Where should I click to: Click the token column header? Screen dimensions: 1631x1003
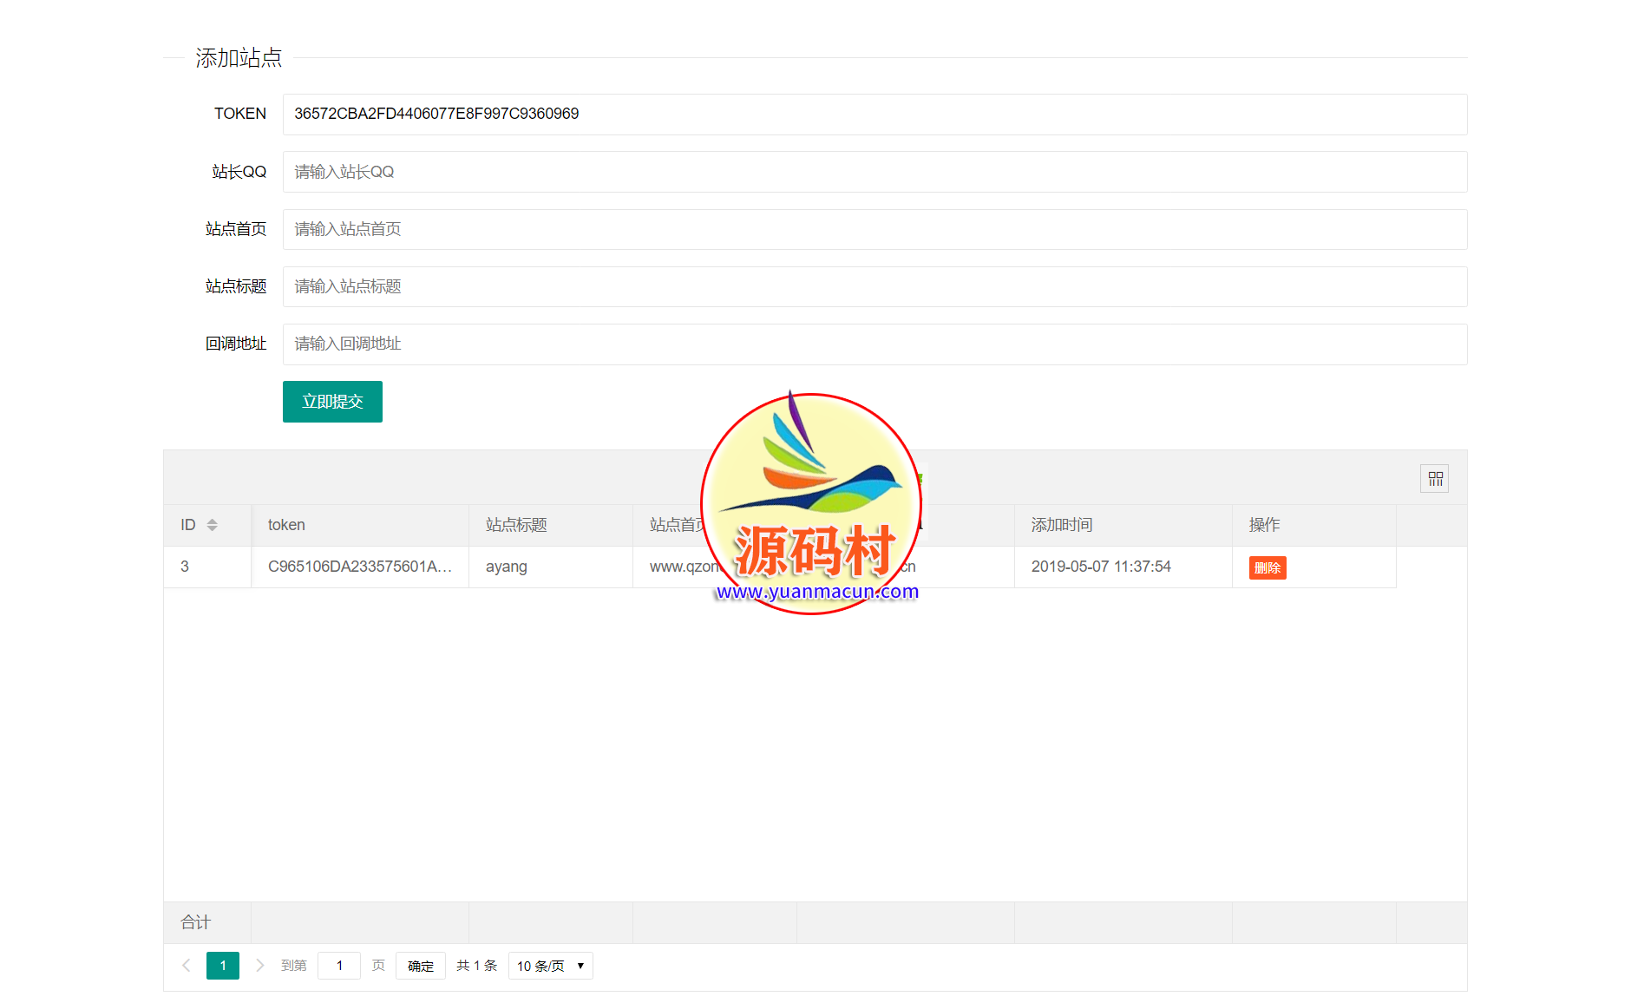click(286, 525)
